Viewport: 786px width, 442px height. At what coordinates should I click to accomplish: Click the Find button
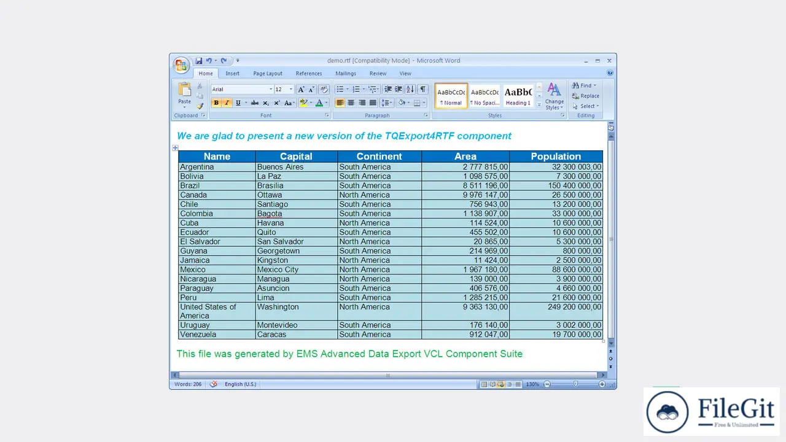584,85
